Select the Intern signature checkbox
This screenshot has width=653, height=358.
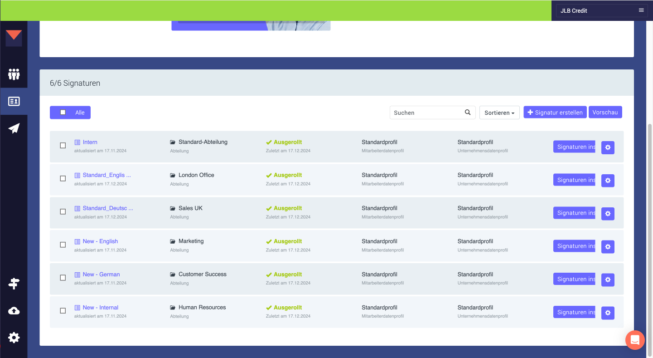(x=63, y=146)
